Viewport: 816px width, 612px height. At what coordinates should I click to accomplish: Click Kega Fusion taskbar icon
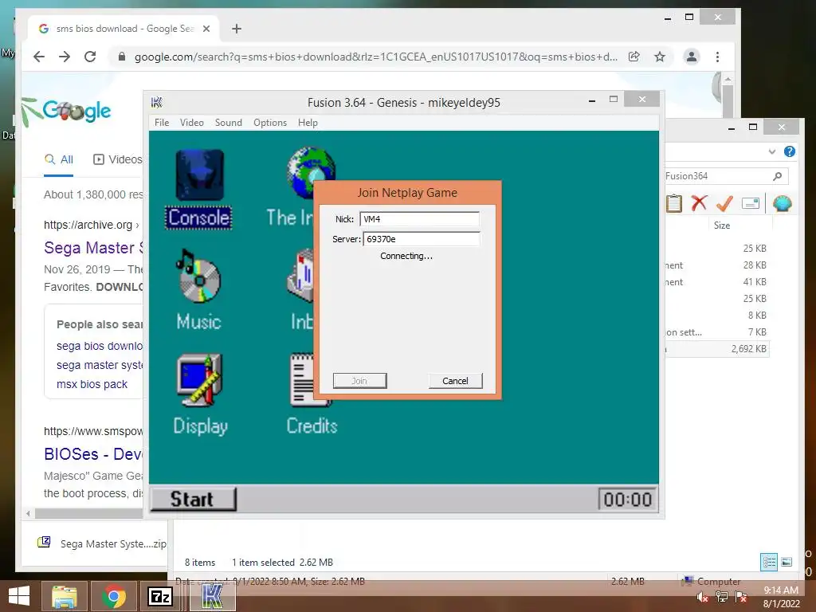[212, 596]
